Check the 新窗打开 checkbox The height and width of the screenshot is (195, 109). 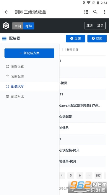coord(64,50)
